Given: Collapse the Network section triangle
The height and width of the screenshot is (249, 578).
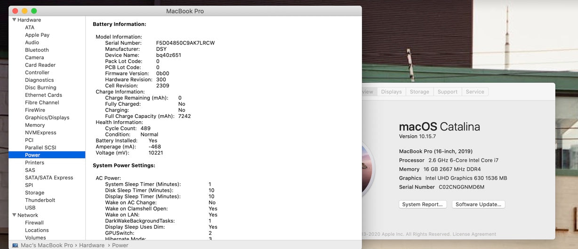Looking at the screenshot, I should [x=14, y=215].
